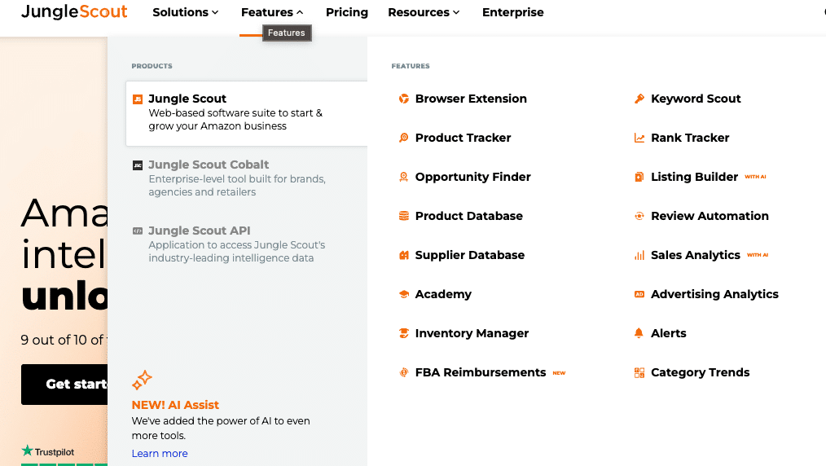Click the Product Database icon
This screenshot has width=826, height=466.
coord(403,216)
